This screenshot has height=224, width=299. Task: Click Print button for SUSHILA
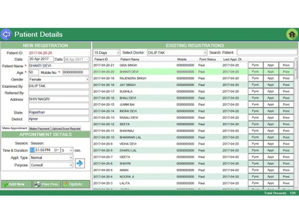[286, 91]
